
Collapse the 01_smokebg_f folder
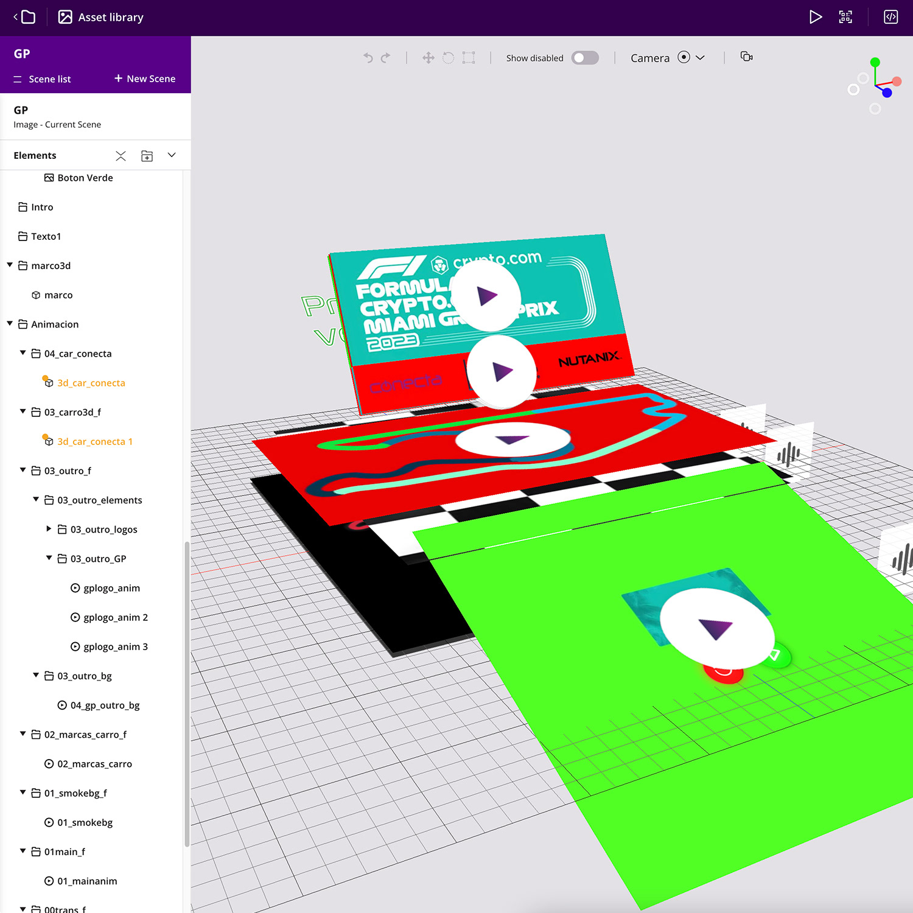pyautogui.click(x=23, y=792)
